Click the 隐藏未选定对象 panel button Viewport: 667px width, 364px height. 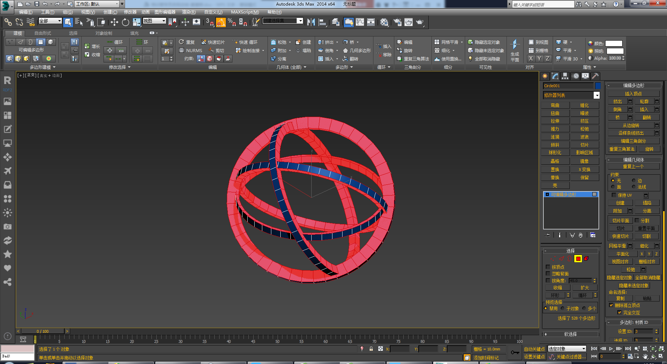pos(634,286)
